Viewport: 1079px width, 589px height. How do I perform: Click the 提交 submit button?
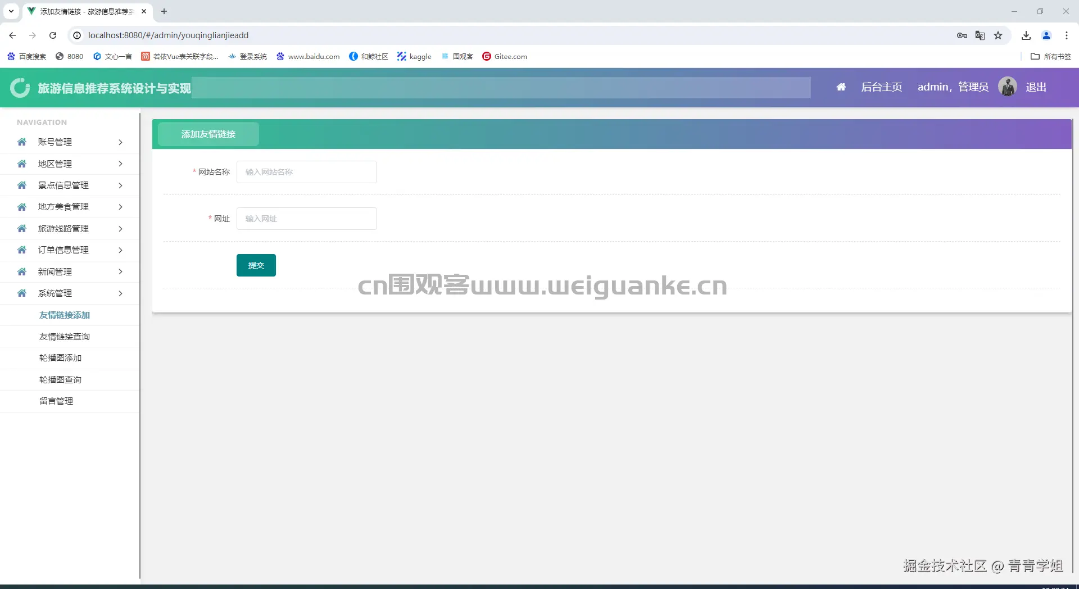pyautogui.click(x=256, y=265)
